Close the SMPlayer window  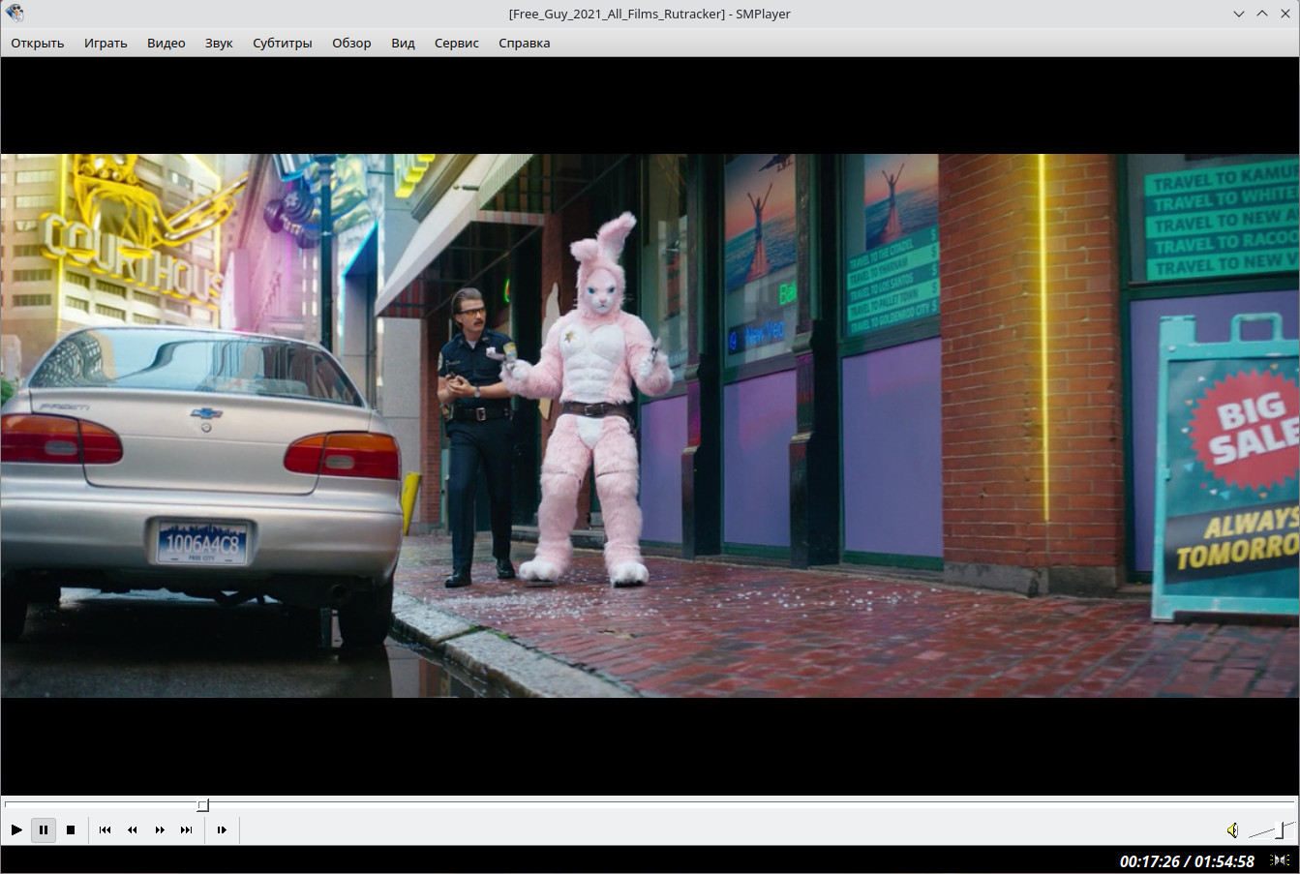[x=1285, y=14]
